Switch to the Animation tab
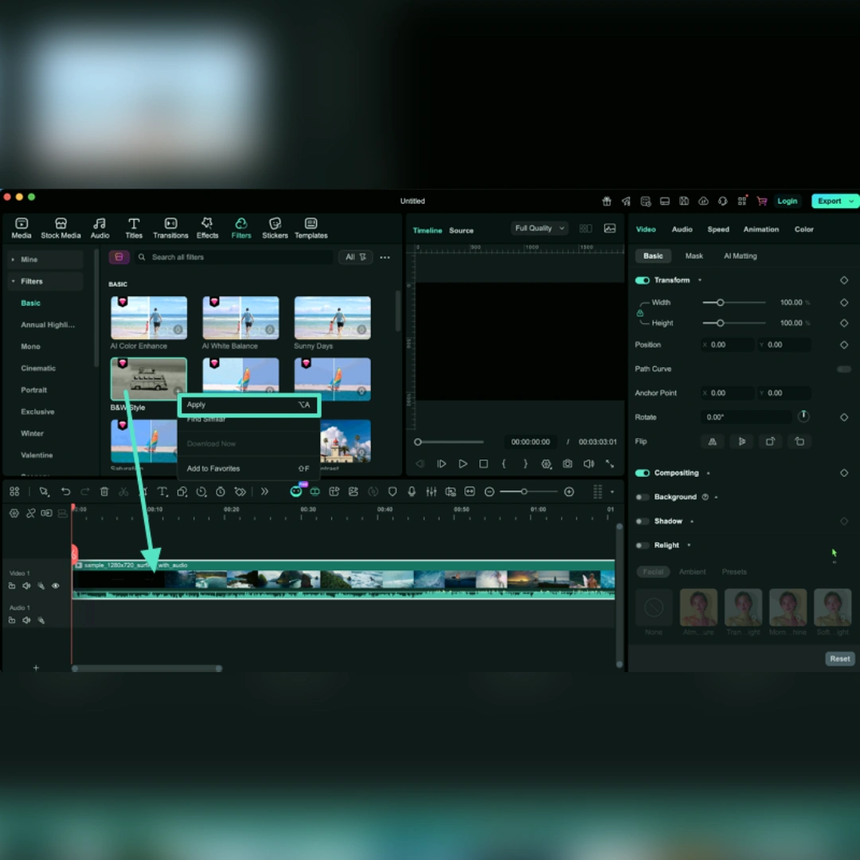860x860 pixels. [x=760, y=229]
